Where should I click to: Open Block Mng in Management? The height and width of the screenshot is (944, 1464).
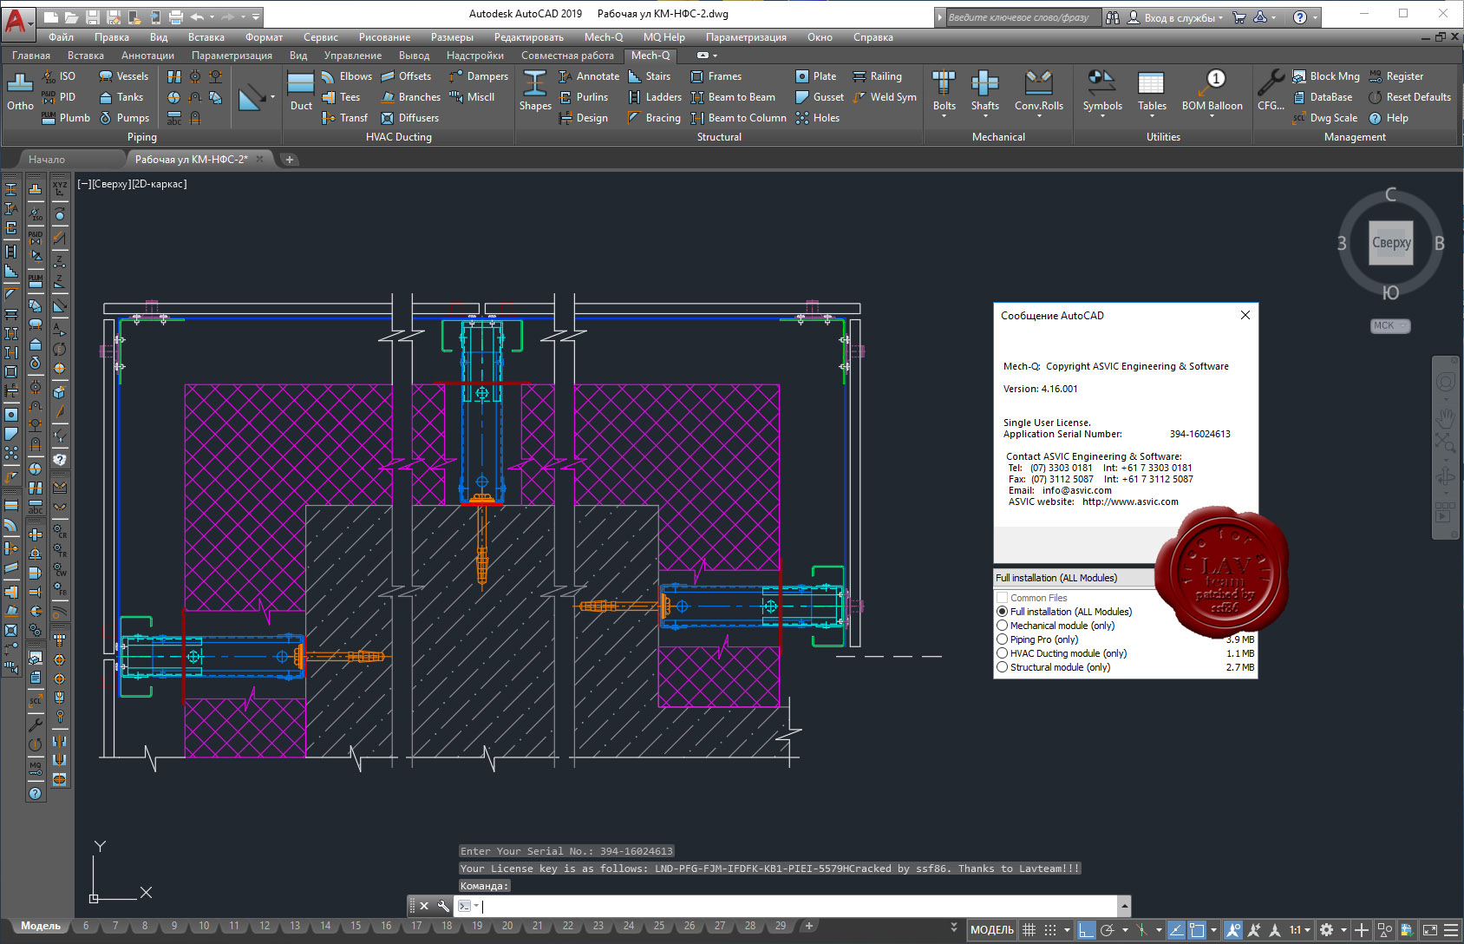pyautogui.click(x=1325, y=76)
